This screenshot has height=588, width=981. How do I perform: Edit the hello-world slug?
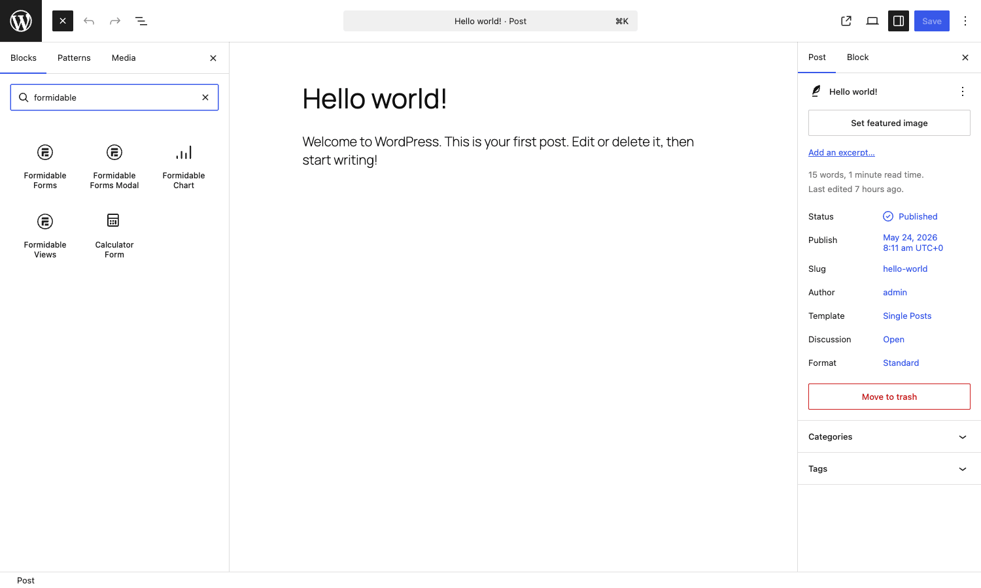[905, 269]
